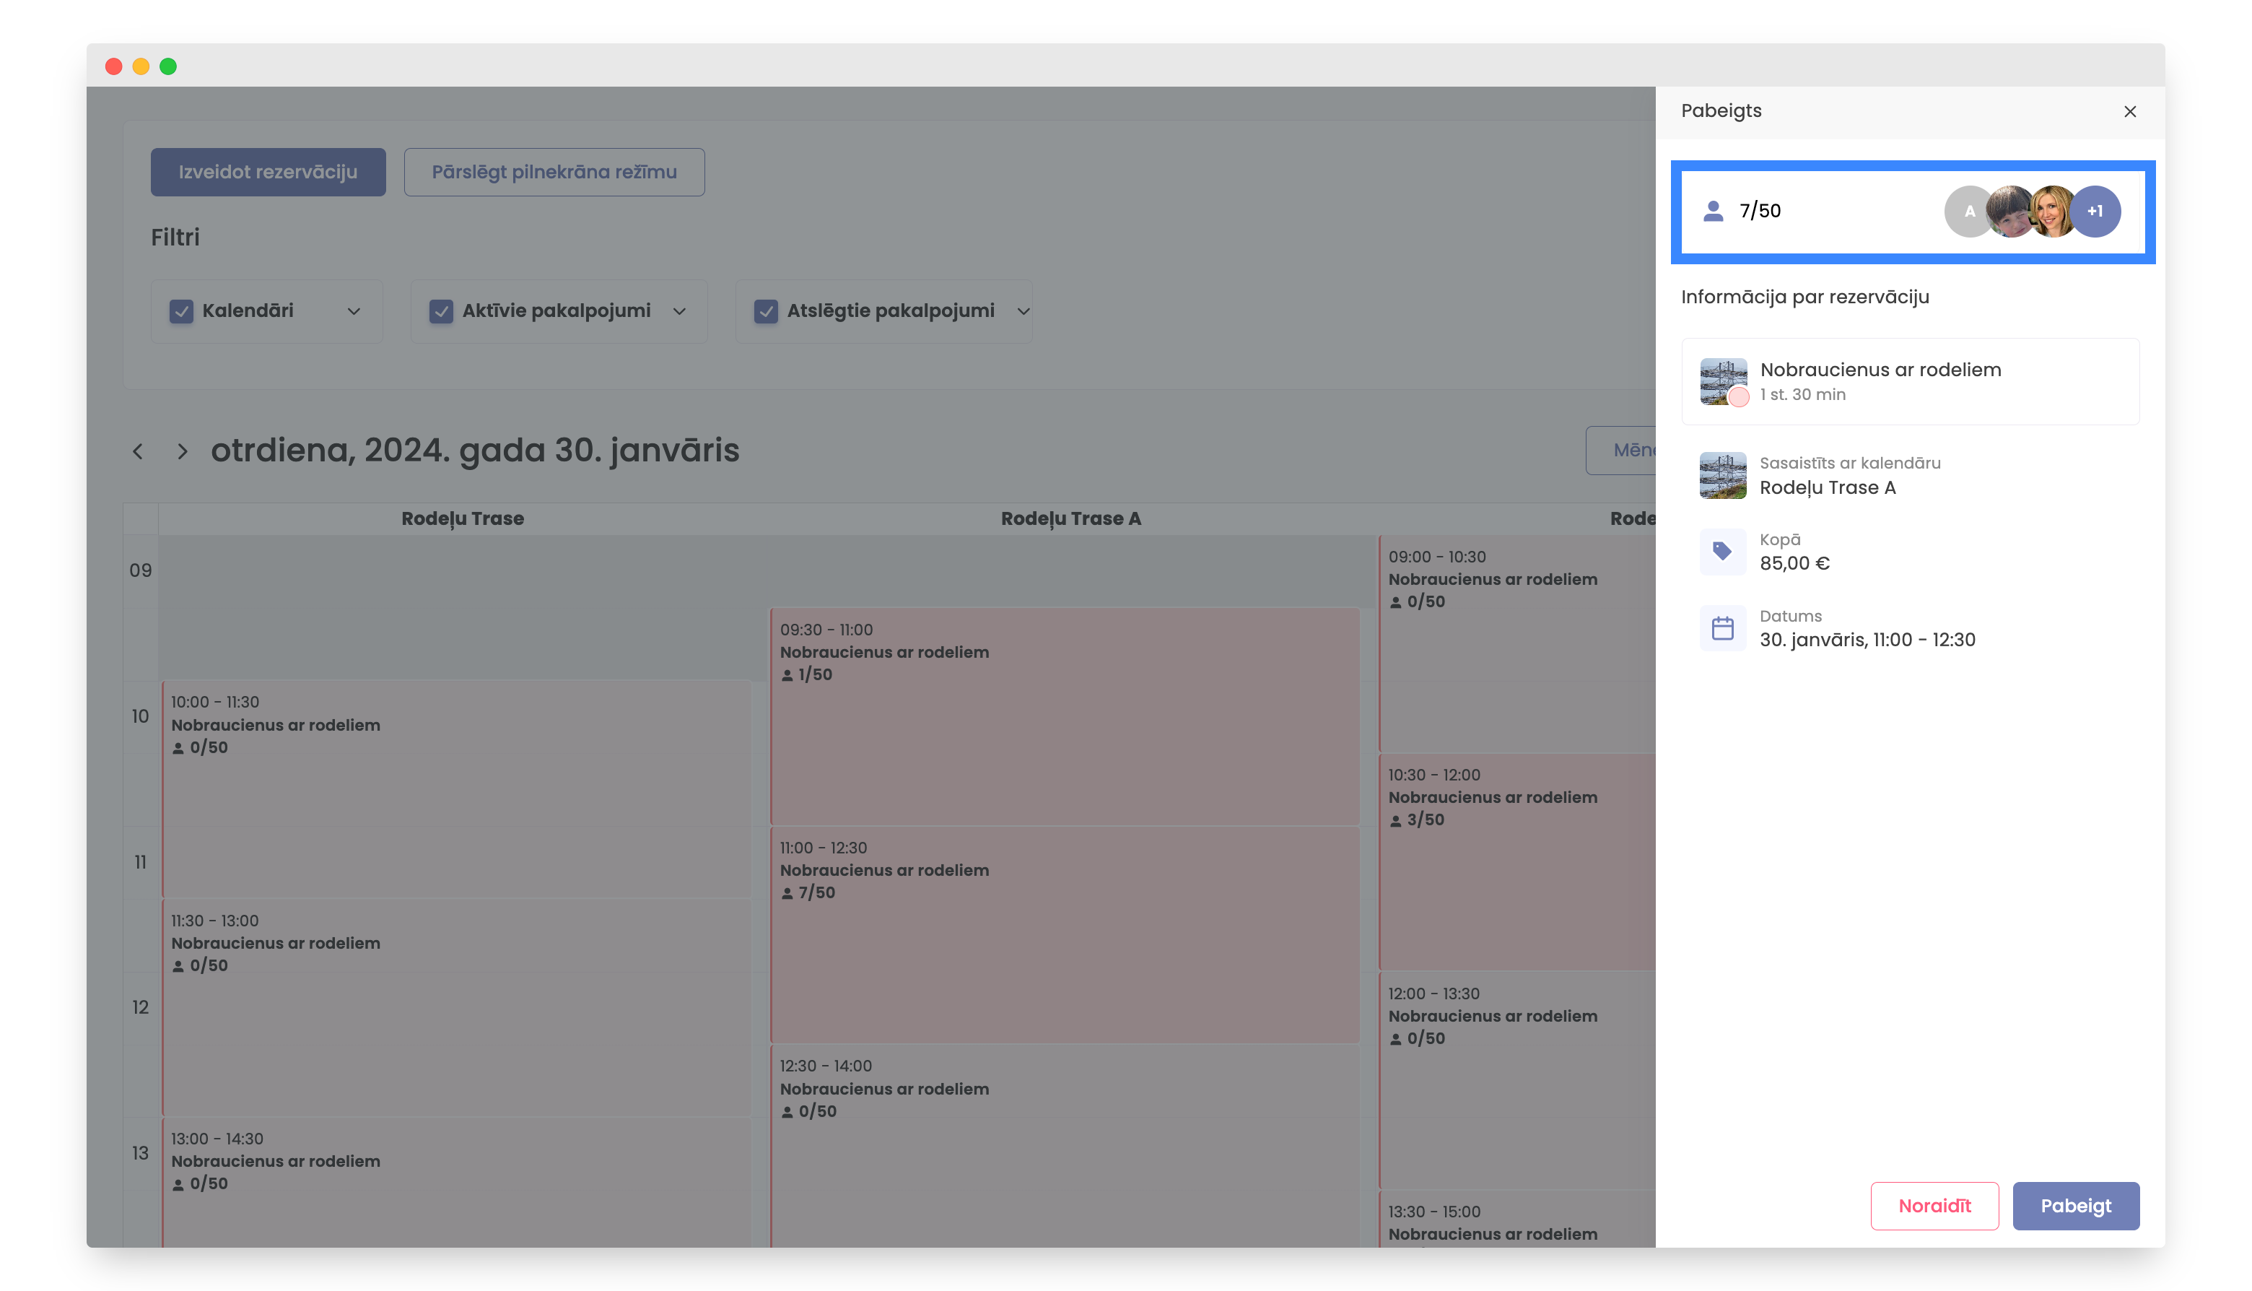This screenshot has width=2252, height=1291.
Task: Click the calendar icon beside Datums
Action: 1722,627
